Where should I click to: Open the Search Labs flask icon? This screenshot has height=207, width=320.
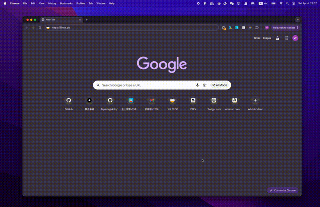(277, 38)
